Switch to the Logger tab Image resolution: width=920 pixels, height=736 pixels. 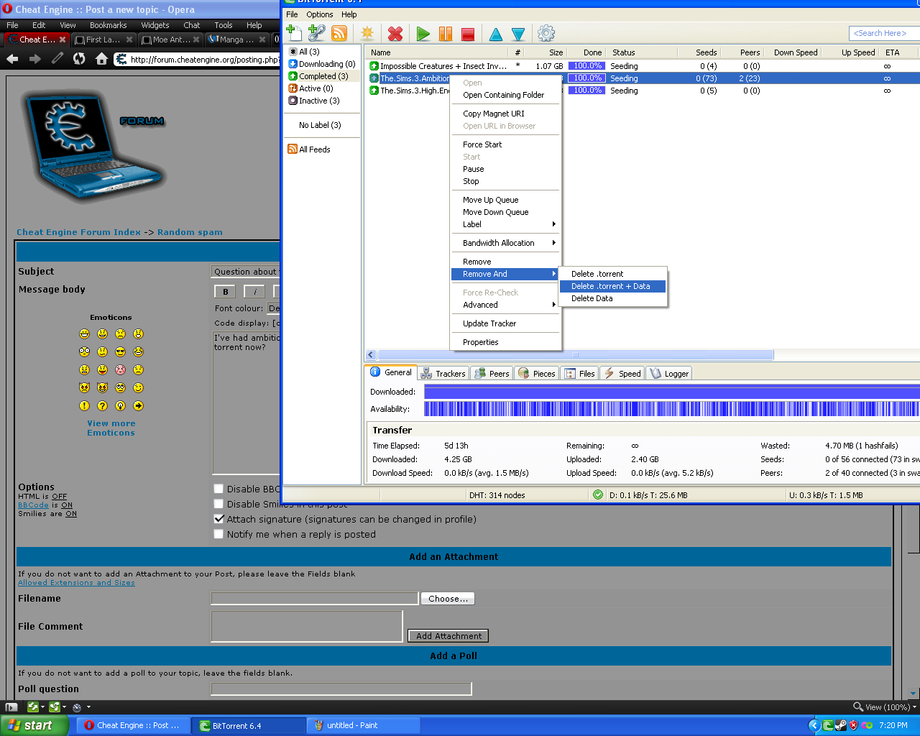coord(669,374)
